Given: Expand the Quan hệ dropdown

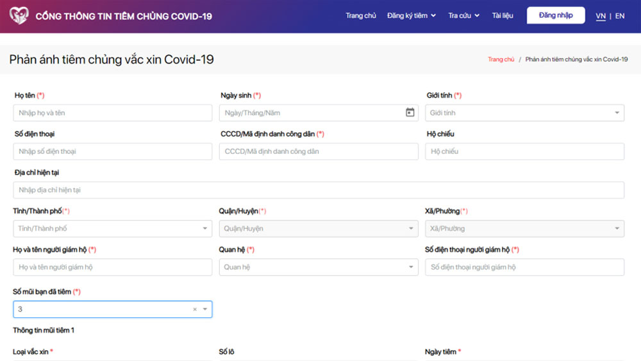Looking at the screenshot, I should click(x=318, y=267).
